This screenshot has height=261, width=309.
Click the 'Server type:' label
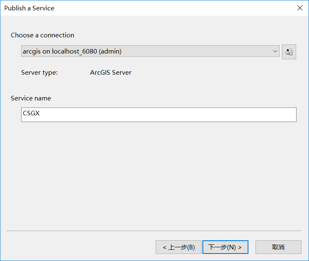tap(39, 73)
